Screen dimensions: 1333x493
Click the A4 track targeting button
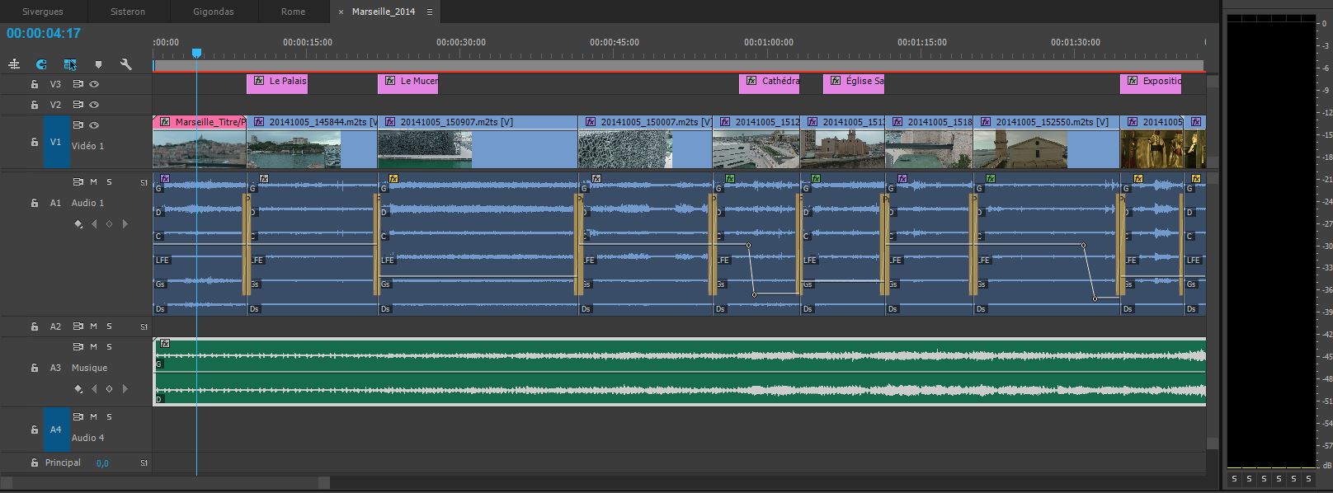[56, 430]
